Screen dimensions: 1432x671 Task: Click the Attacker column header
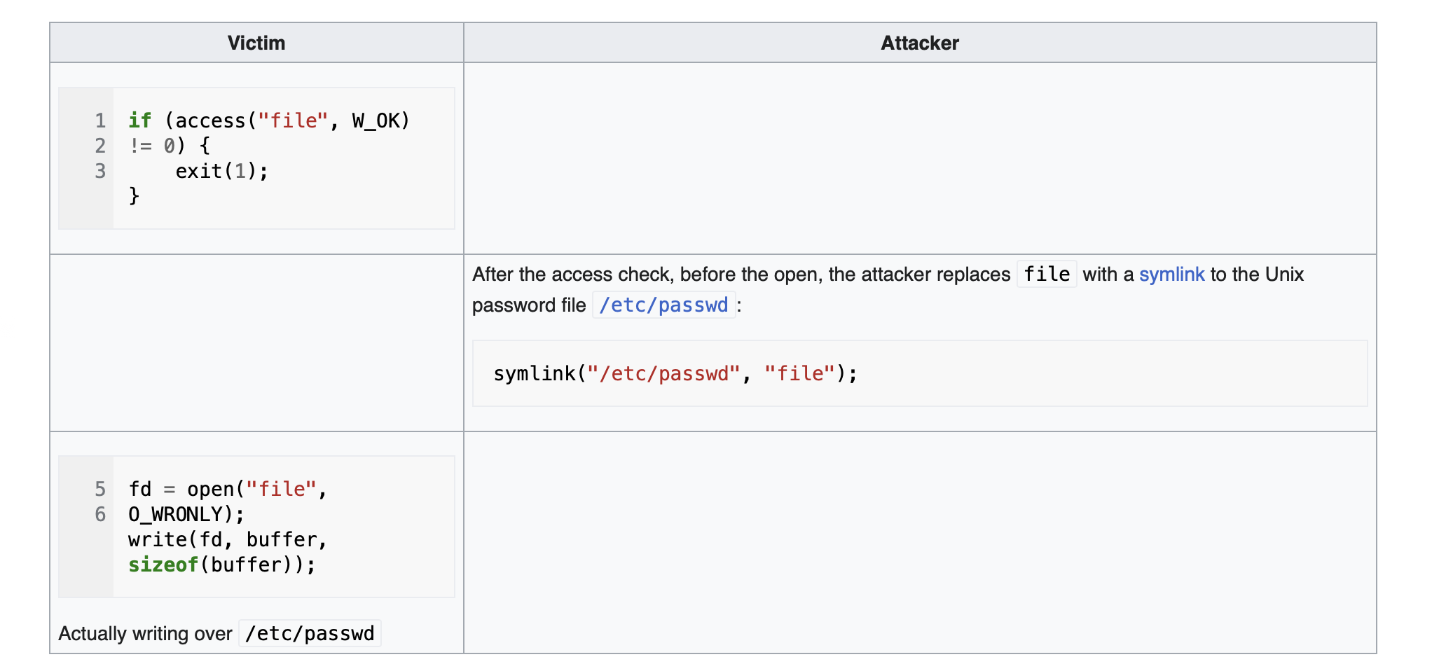pos(919,43)
